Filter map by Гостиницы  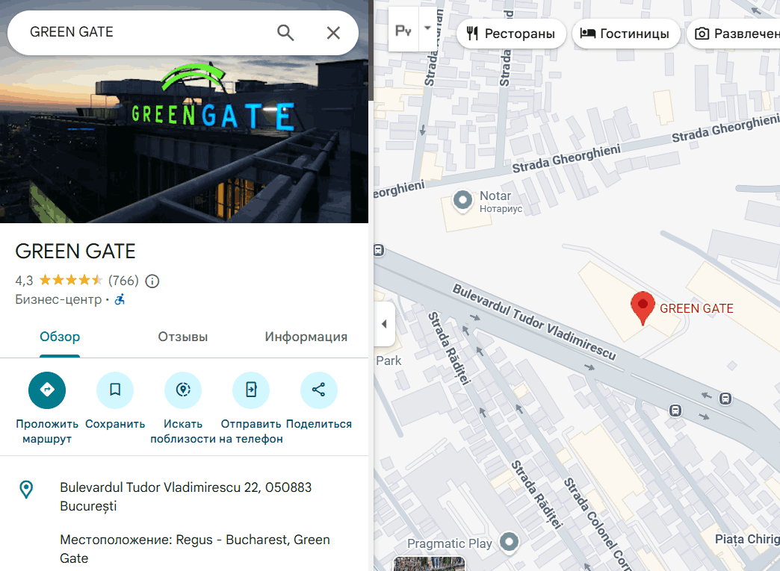[626, 34]
